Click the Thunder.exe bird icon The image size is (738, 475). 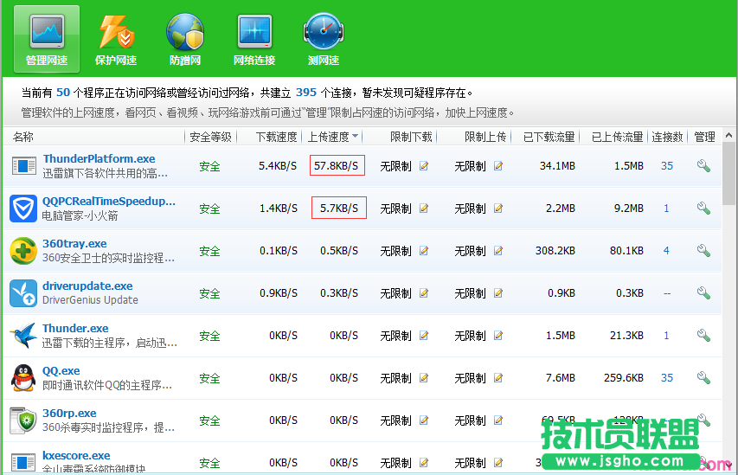coord(23,336)
